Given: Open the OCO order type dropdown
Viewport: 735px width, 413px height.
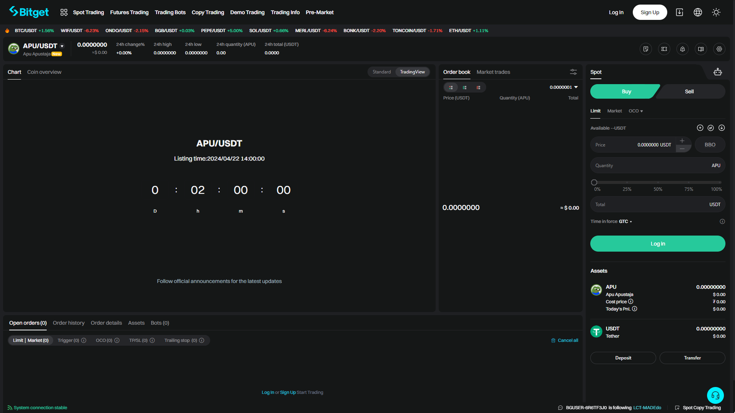Looking at the screenshot, I should click(x=635, y=111).
